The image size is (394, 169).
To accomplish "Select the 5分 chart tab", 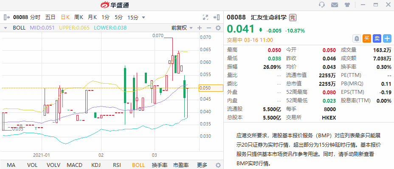I will click(118, 17).
